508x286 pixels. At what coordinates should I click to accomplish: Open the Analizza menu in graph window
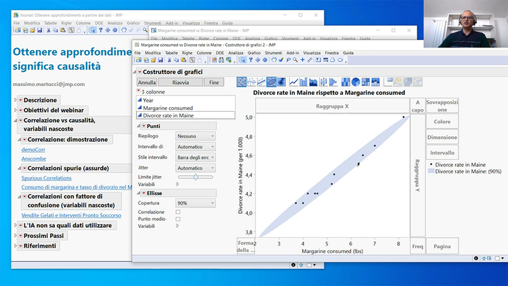[236, 52]
